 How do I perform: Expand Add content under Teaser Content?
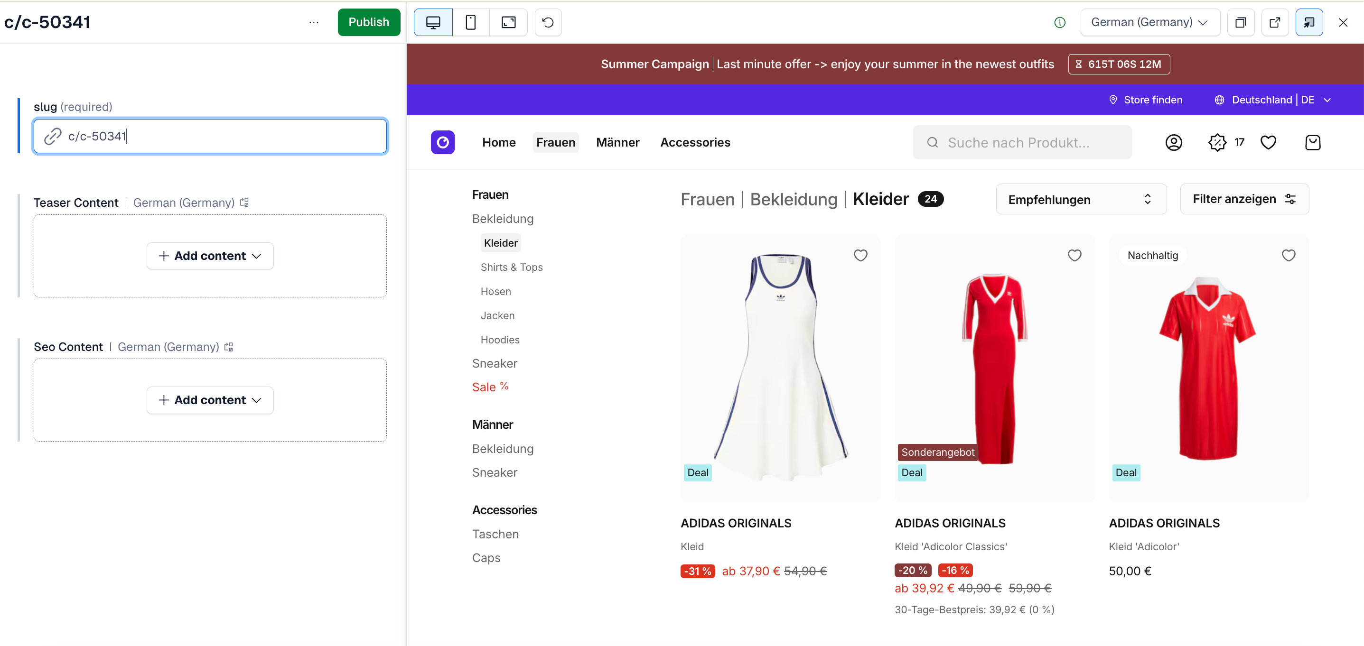click(x=210, y=256)
